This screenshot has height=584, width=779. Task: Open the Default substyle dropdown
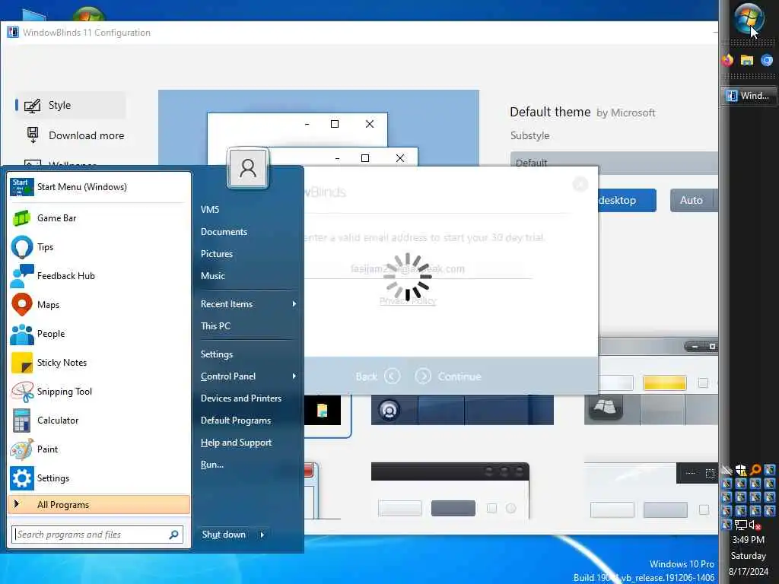[614, 163]
